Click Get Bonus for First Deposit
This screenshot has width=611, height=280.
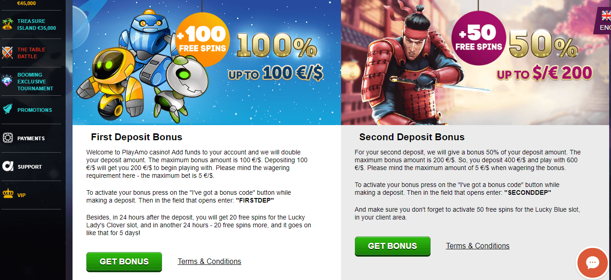[124, 262]
